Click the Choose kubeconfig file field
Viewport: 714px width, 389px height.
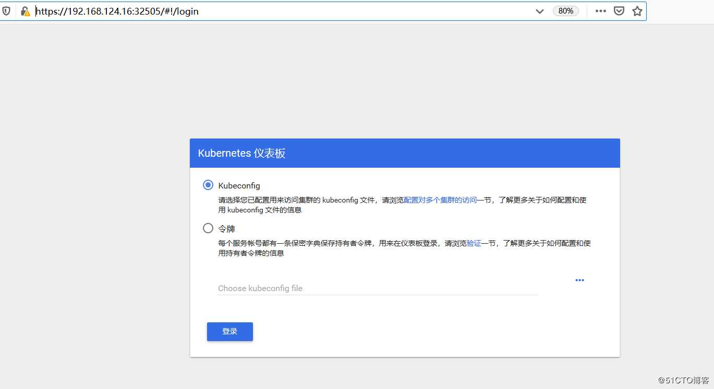click(378, 288)
